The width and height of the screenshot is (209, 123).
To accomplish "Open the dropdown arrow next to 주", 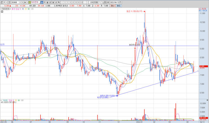I will point(7,3).
